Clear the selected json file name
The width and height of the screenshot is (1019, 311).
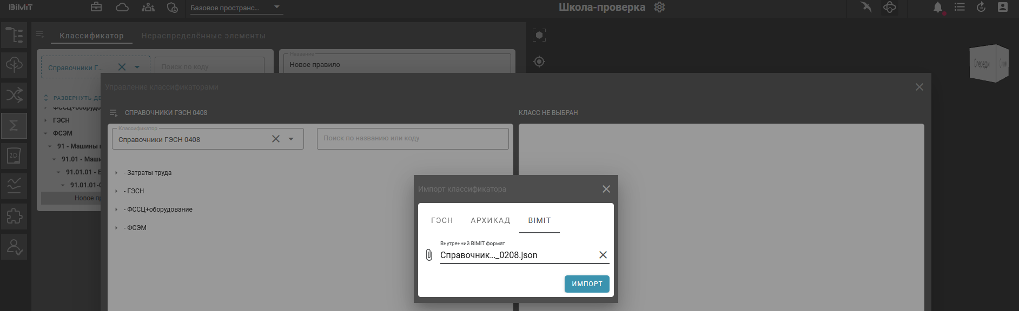(x=603, y=255)
